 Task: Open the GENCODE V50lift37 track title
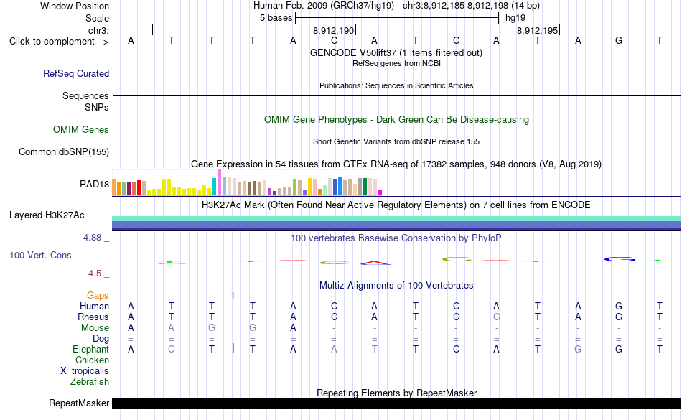click(x=396, y=52)
